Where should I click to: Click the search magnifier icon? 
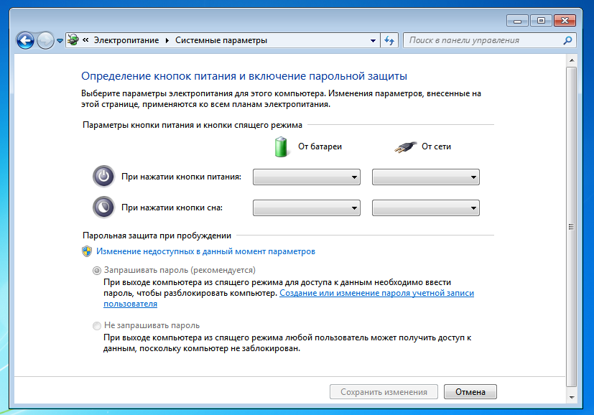[567, 40]
